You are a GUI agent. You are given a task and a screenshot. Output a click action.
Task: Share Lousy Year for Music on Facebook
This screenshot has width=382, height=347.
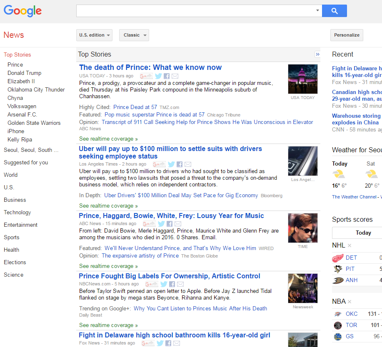click(x=170, y=223)
